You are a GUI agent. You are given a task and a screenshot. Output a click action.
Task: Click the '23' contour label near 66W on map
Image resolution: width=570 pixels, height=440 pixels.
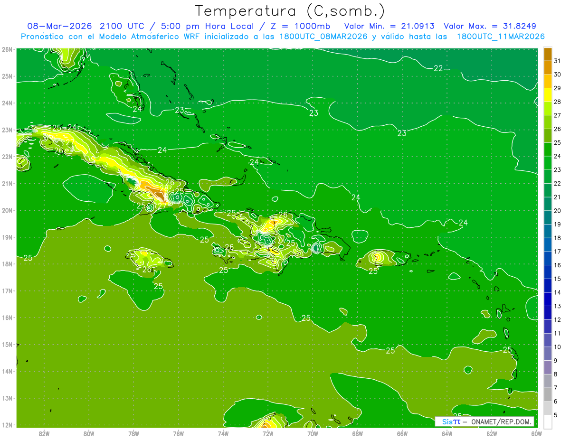(x=402, y=133)
